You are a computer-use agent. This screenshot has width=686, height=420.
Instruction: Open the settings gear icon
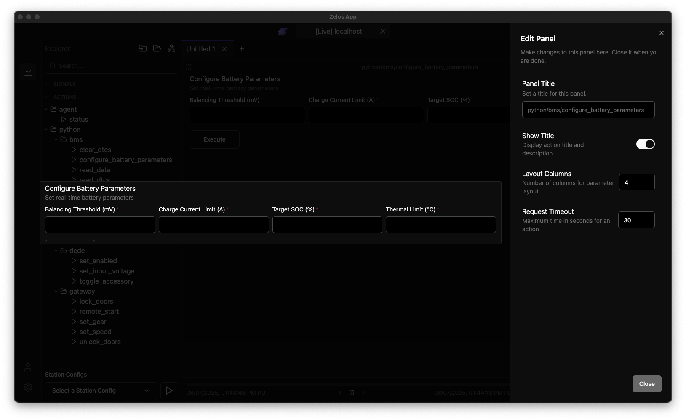pos(28,387)
